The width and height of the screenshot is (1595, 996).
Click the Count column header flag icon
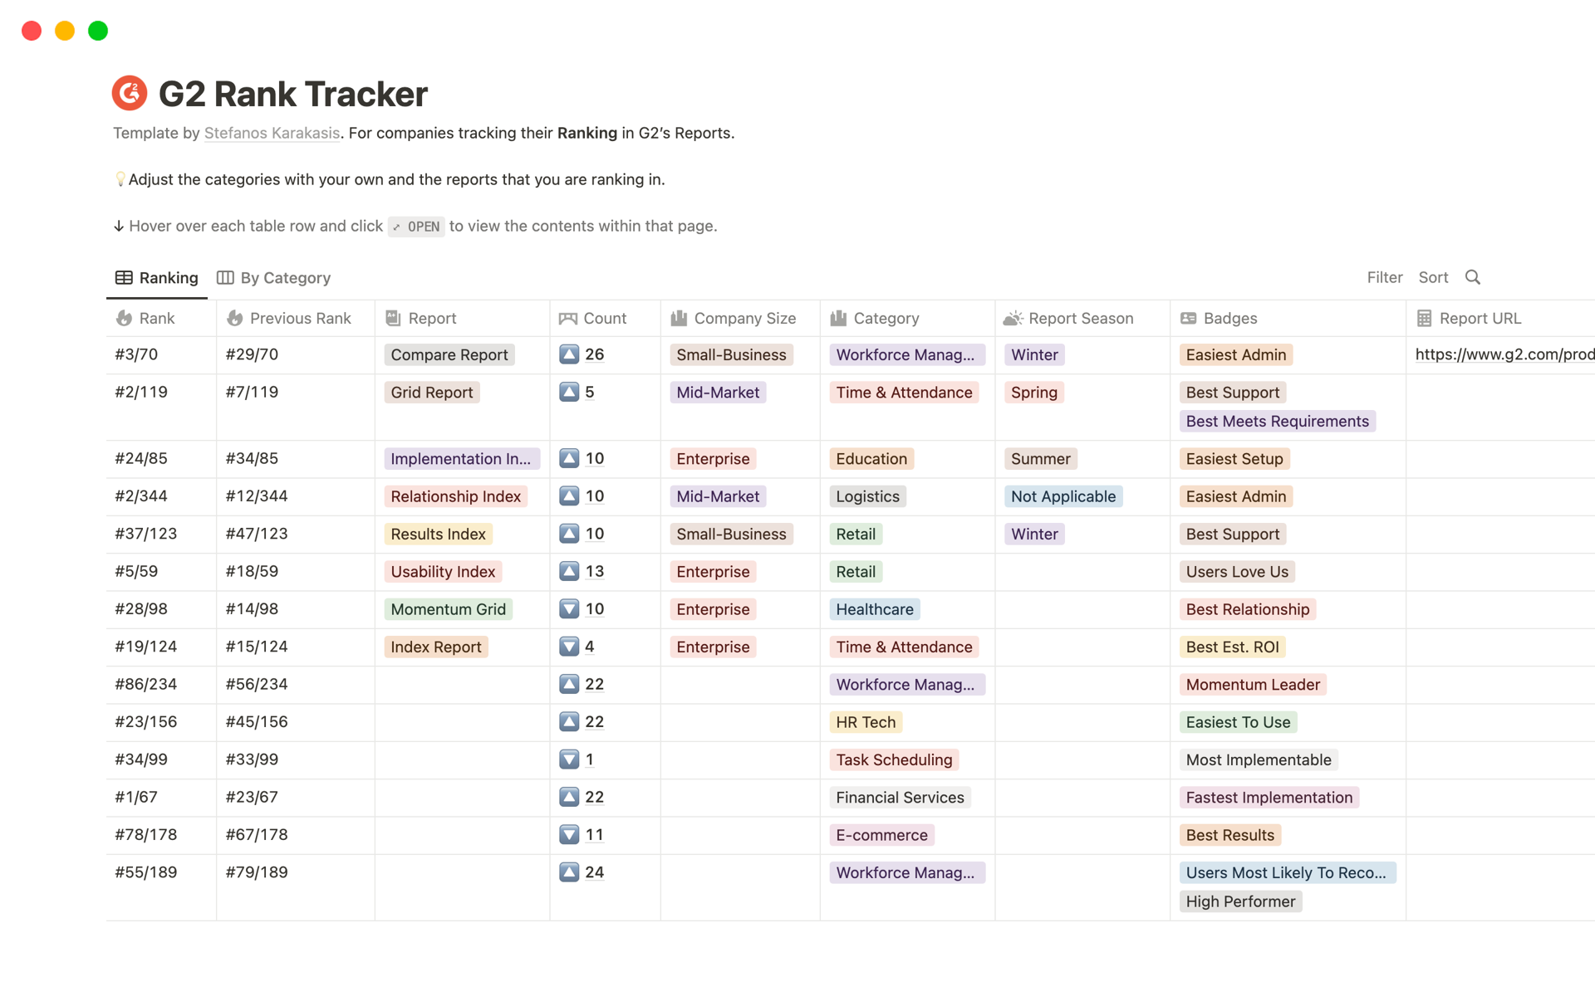click(568, 318)
